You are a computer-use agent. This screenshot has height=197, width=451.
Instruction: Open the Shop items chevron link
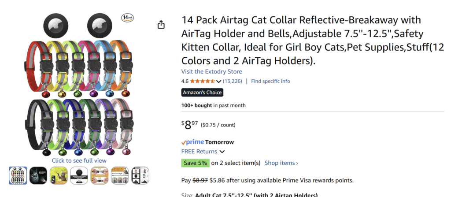point(281,163)
